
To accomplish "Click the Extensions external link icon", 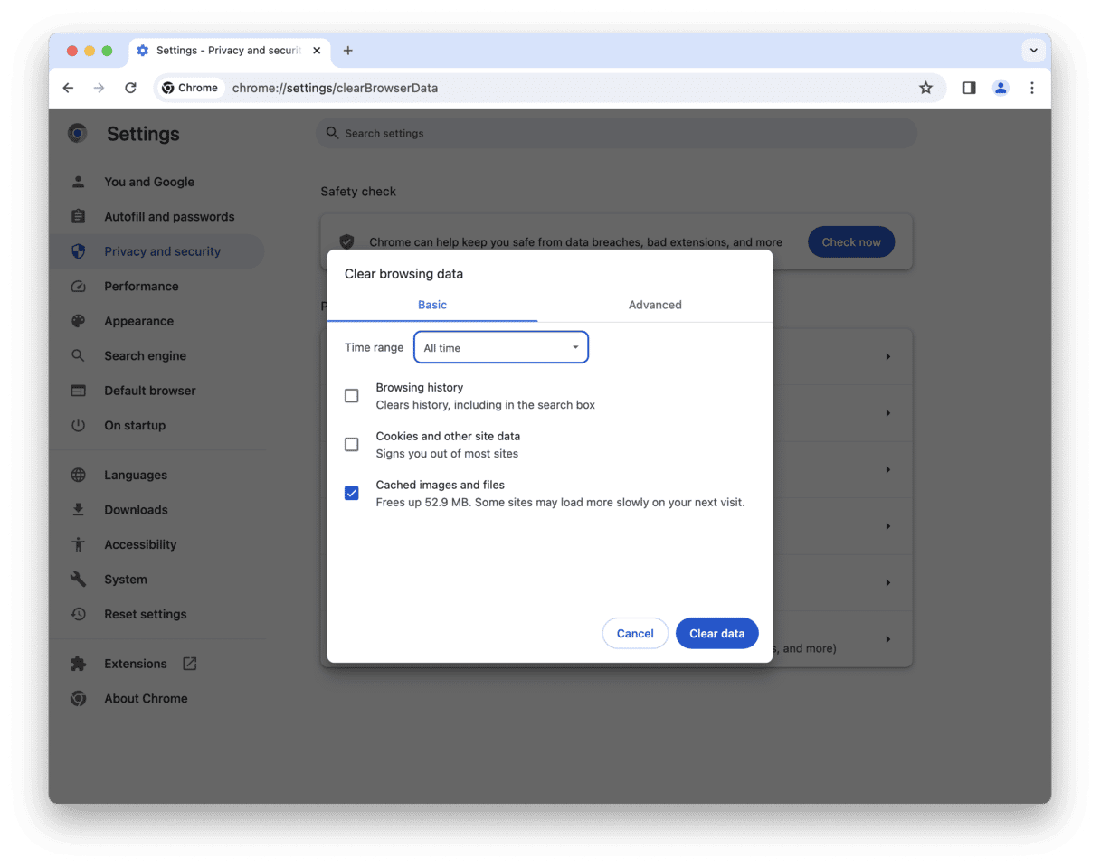I will (x=189, y=663).
